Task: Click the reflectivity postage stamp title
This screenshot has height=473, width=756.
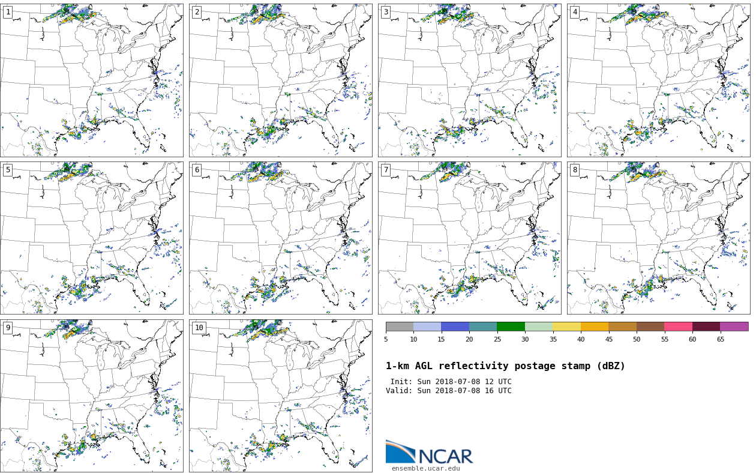Action: [x=505, y=366]
